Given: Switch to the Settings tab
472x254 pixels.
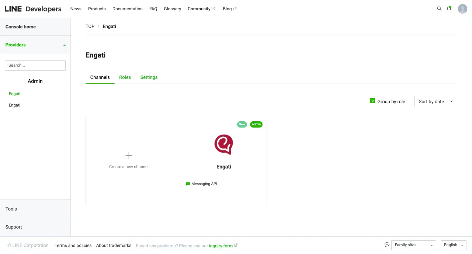Looking at the screenshot, I should pos(149,77).
